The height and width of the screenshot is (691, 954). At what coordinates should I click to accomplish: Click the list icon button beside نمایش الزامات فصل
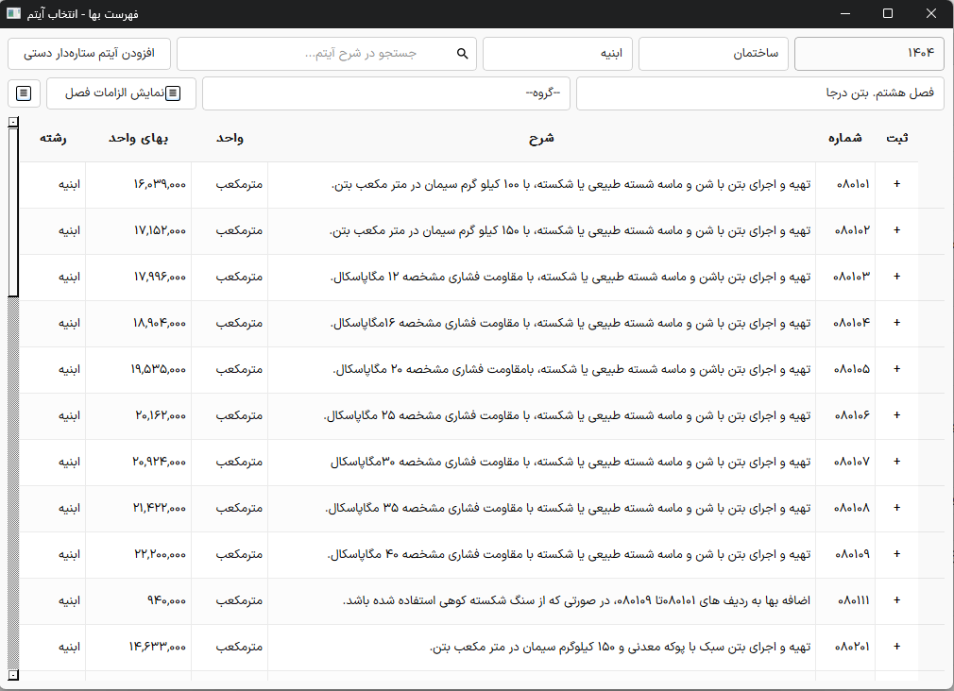(x=24, y=93)
